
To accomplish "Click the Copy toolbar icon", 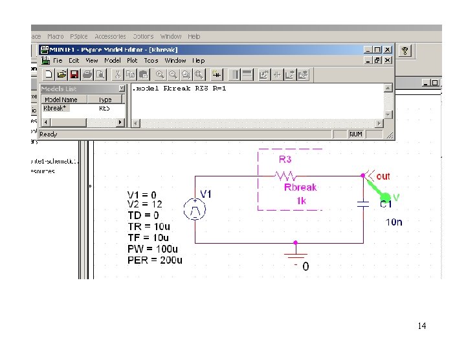I will pos(131,74).
